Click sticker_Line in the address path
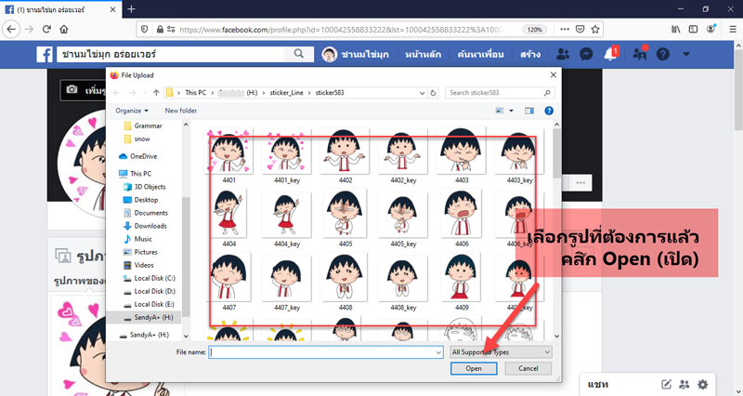Image resolution: width=743 pixels, height=396 pixels. [287, 93]
